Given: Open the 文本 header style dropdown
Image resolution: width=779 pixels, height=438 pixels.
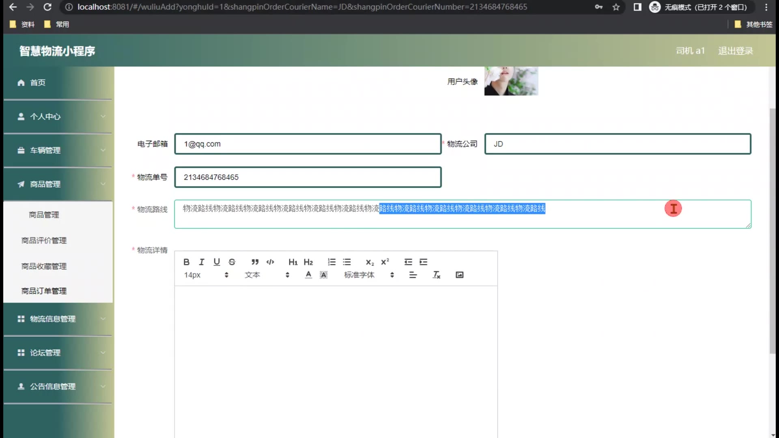Looking at the screenshot, I should coord(267,275).
